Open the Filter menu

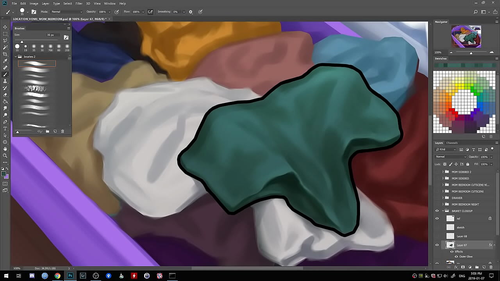pos(79,4)
